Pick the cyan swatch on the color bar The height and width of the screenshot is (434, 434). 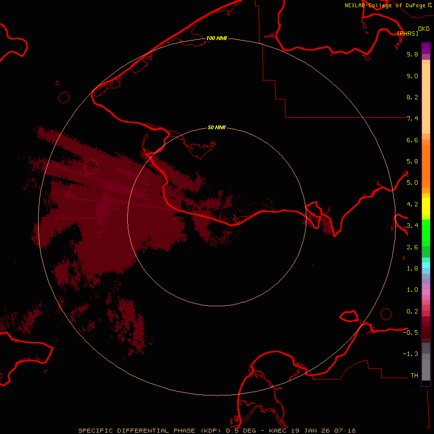pyautogui.click(x=426, y=265)
